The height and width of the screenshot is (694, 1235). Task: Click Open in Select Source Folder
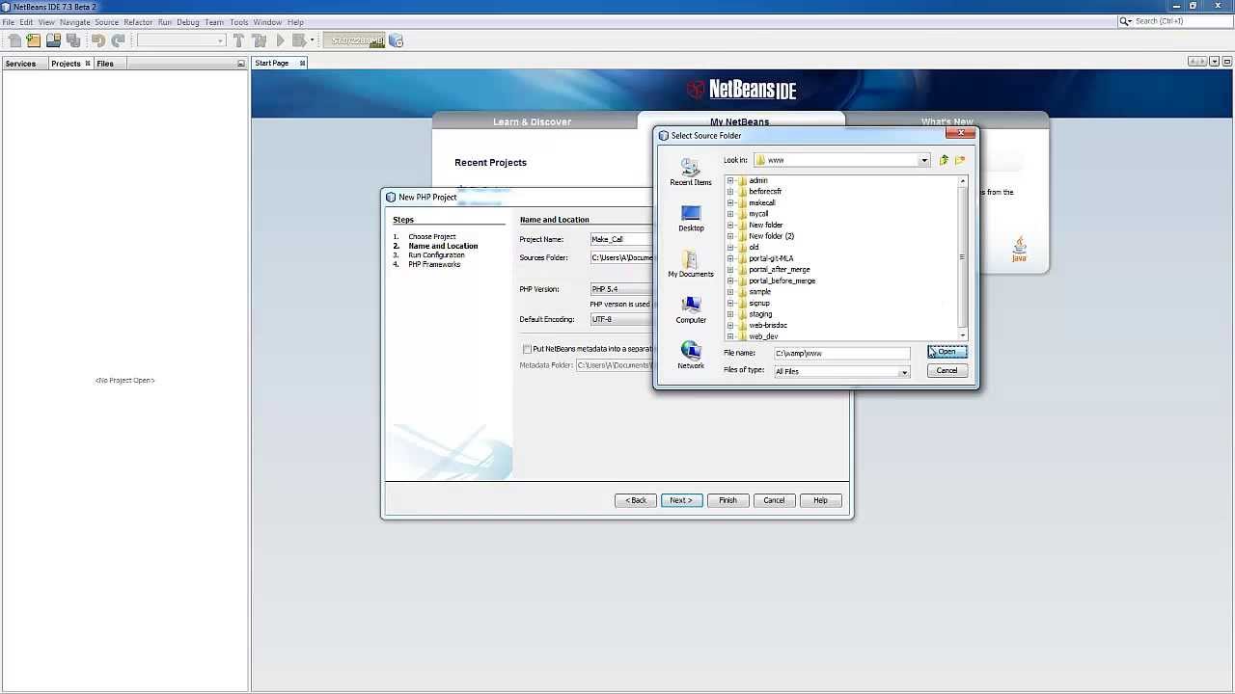pos(947,352)
